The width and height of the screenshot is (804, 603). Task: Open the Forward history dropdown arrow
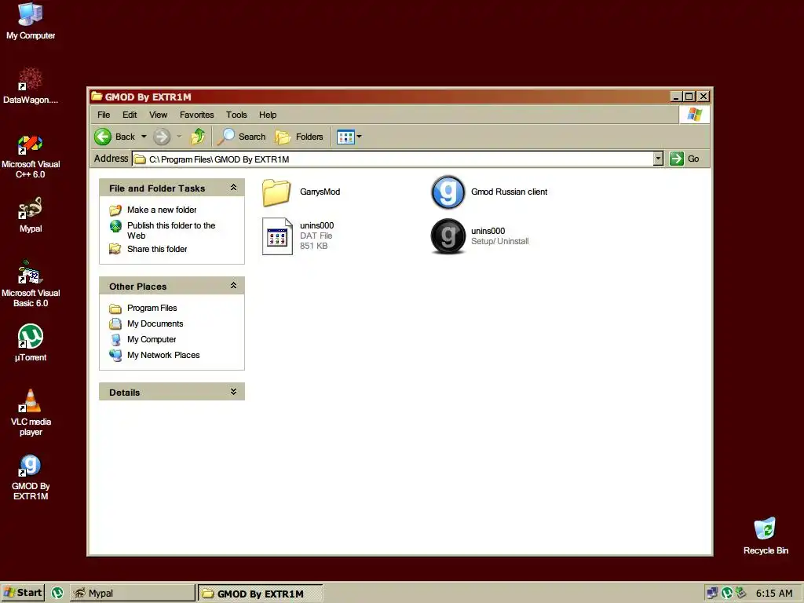click(x=179, y=137)
